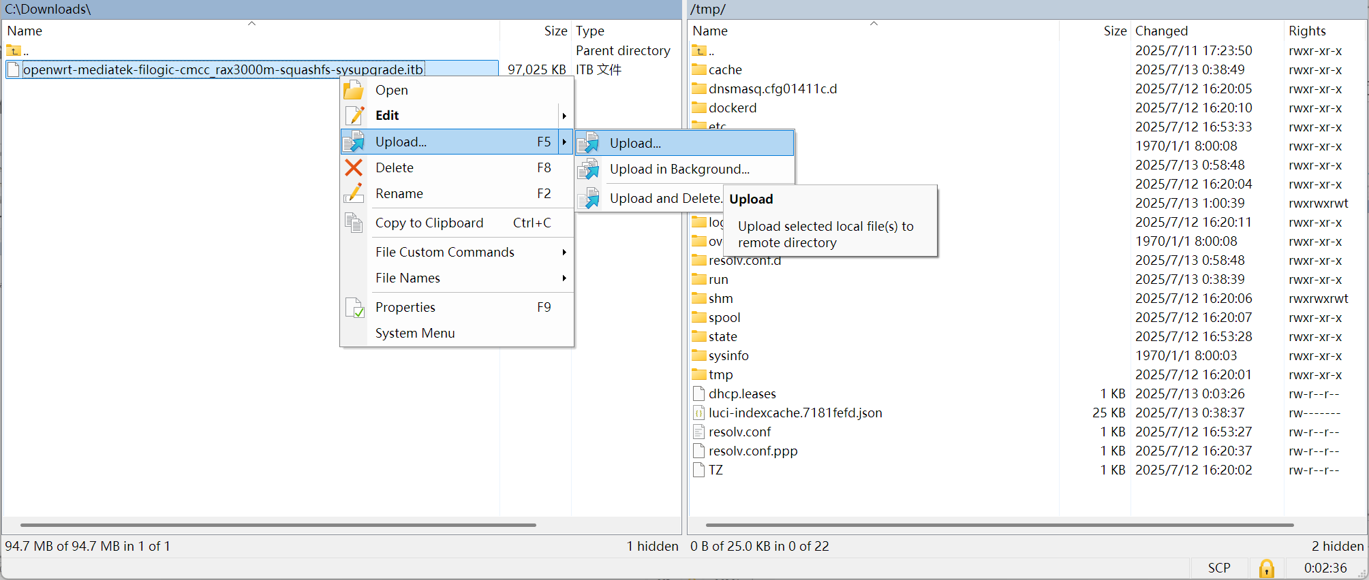
Task: Click the Edit pencil icon in context menu
Action: point(354,116)
